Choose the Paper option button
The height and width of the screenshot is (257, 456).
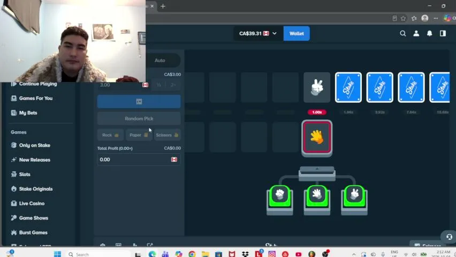(139, 135)
